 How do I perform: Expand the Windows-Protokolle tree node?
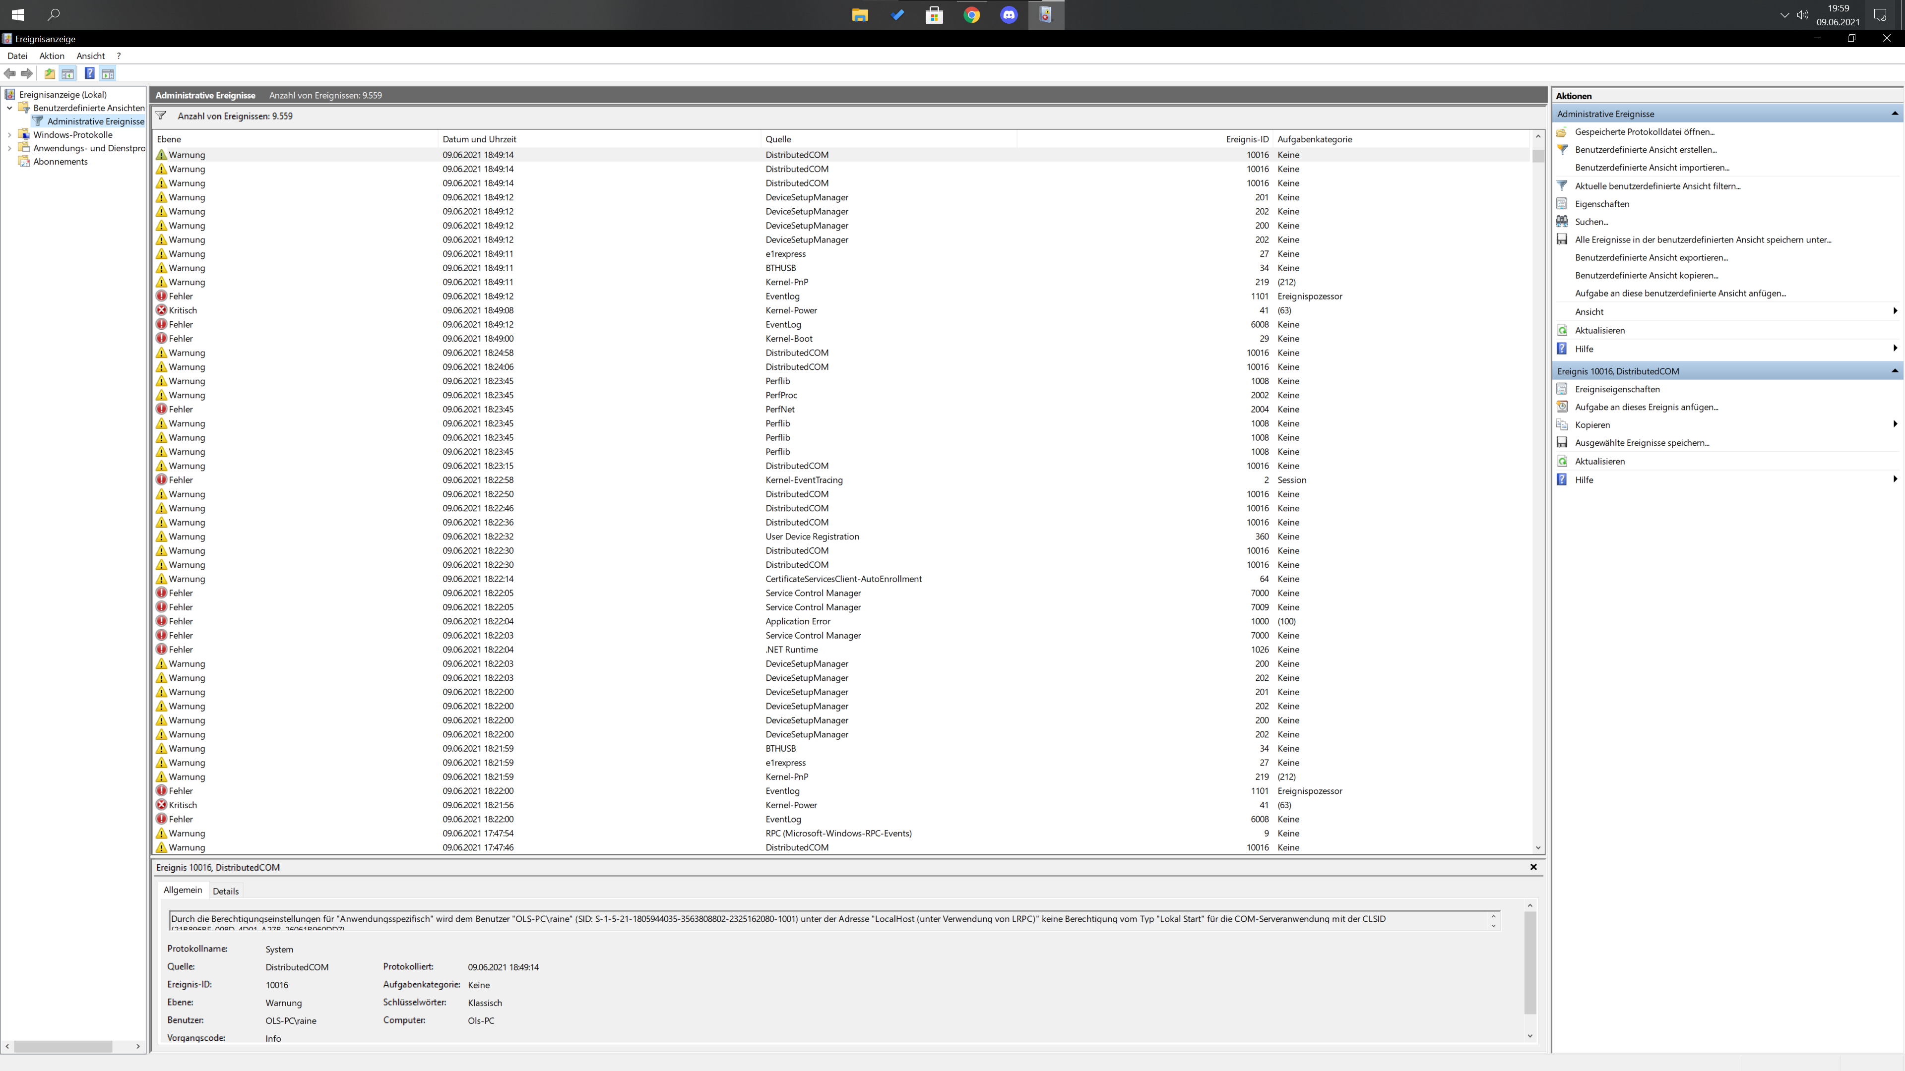pyautogui.click(x=9, y=134)
